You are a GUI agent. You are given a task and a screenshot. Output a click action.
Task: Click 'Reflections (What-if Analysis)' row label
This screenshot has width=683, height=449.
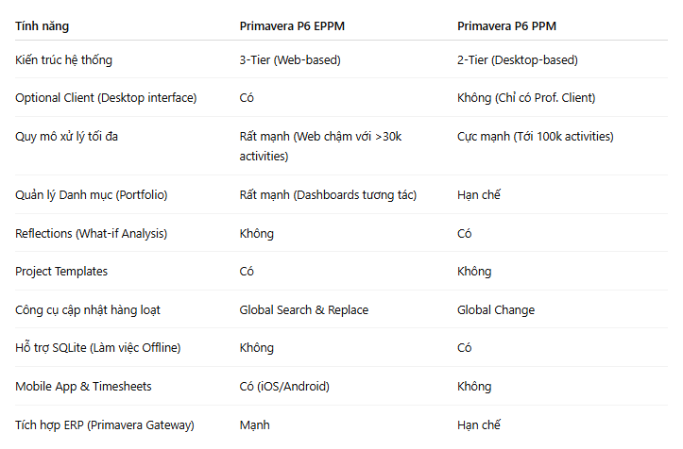(91, 233)
